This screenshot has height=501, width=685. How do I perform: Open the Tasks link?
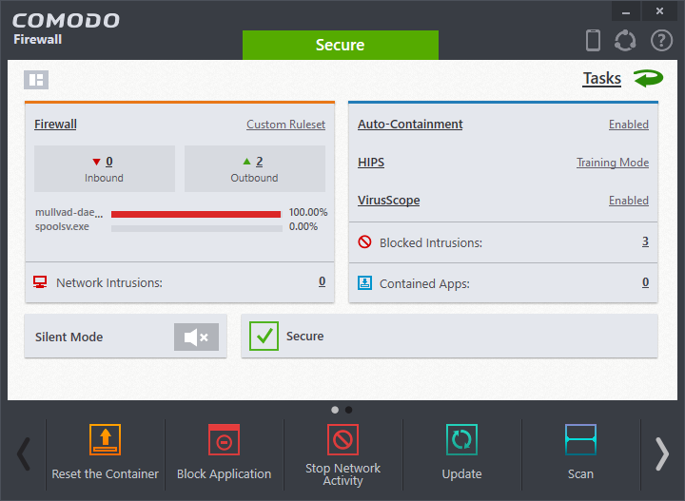(x=601, y=79)
